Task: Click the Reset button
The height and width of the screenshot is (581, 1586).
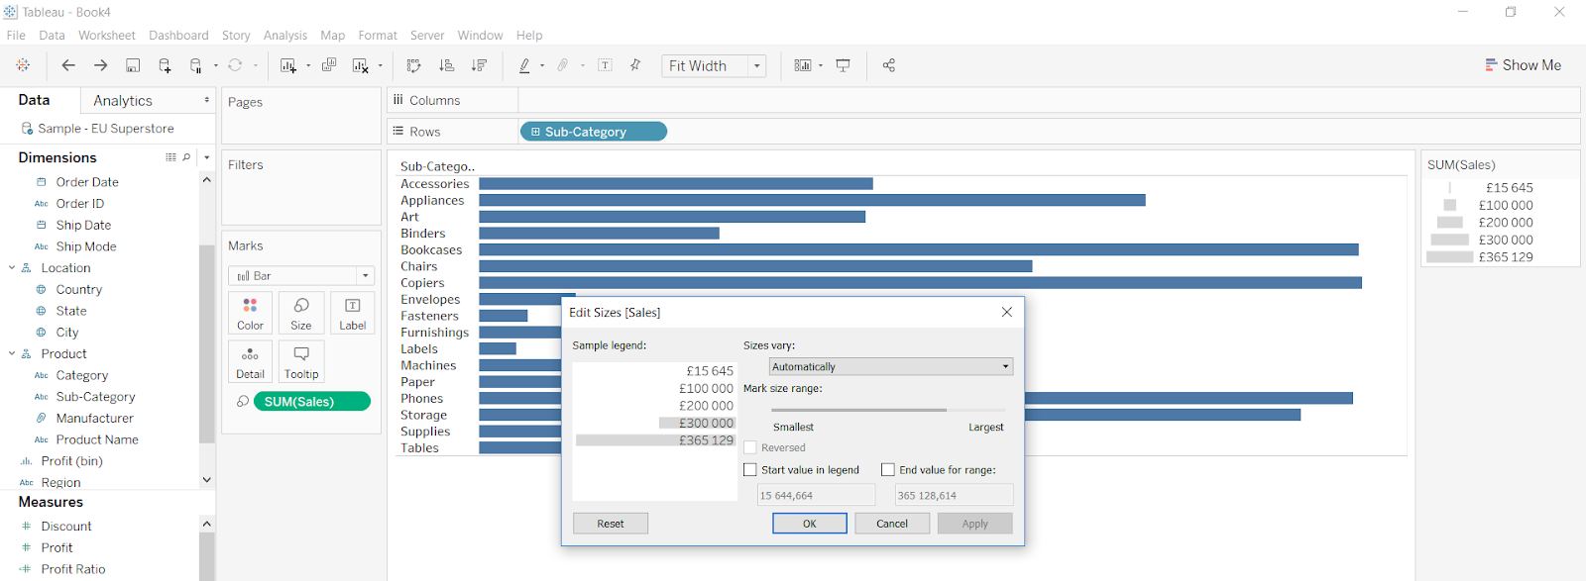Action: click(610, 524)
